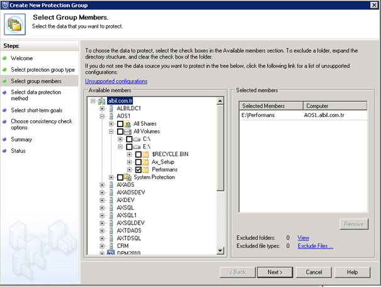Click the C:\ drive icon

pos(137,139)
